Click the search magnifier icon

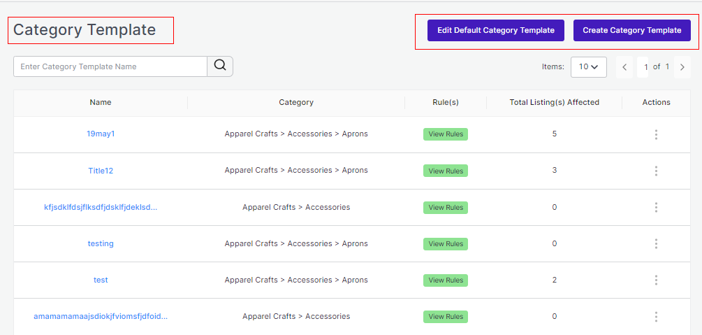coord(220,66)
